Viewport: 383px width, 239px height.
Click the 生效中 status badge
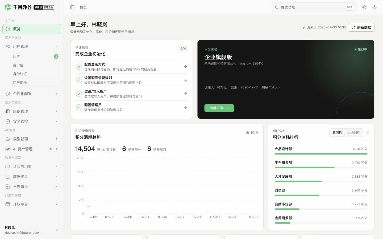(x=361, y=49)
